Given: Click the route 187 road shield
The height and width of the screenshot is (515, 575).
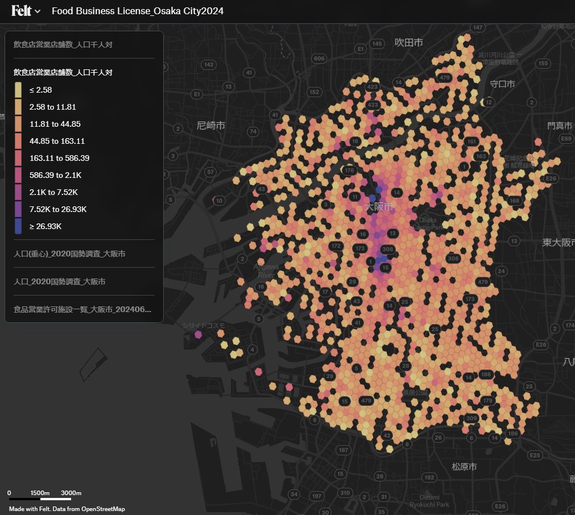Looking at the screenshot, I should (344, 450).
